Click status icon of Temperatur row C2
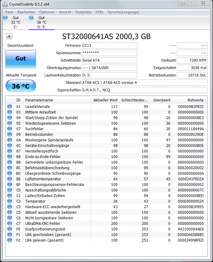Screen dimensions: 213x262 click(10, 201)
